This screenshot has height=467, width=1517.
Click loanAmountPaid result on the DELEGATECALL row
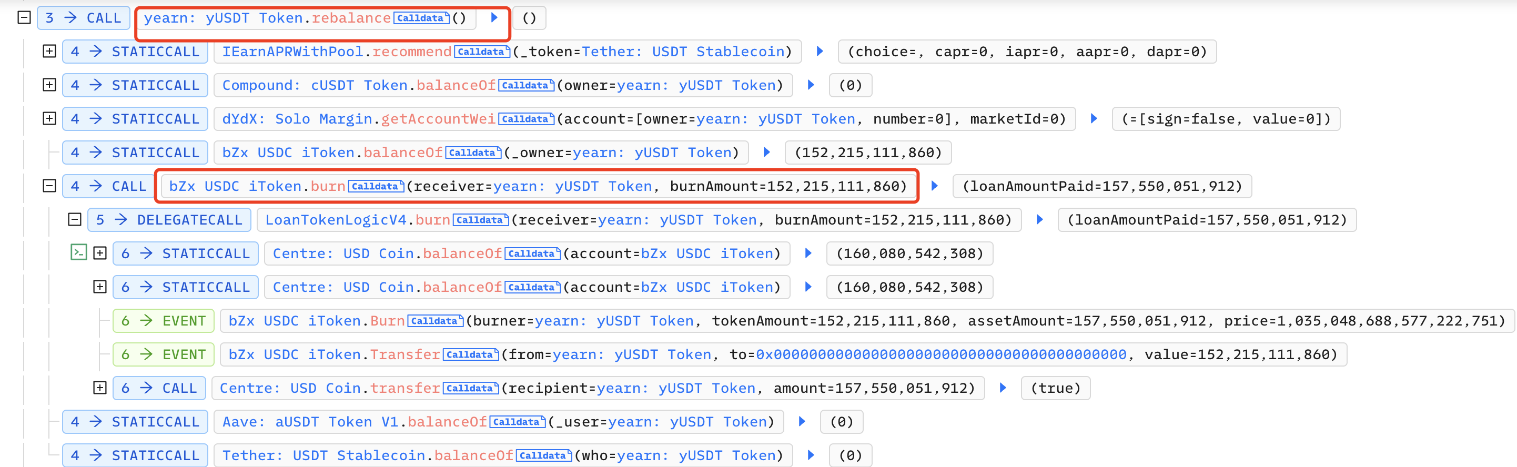tap(1207, 220)
